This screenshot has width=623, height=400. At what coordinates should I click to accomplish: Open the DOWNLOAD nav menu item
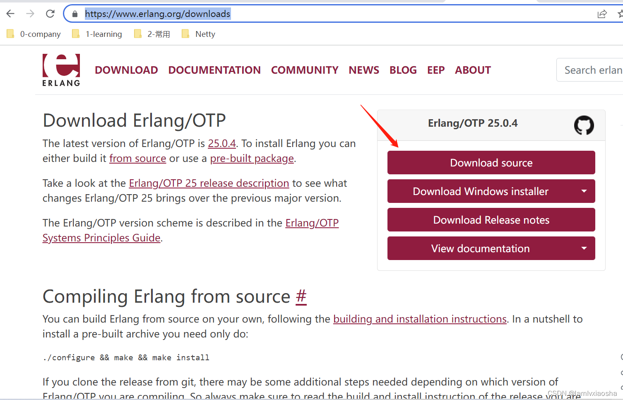126,70
